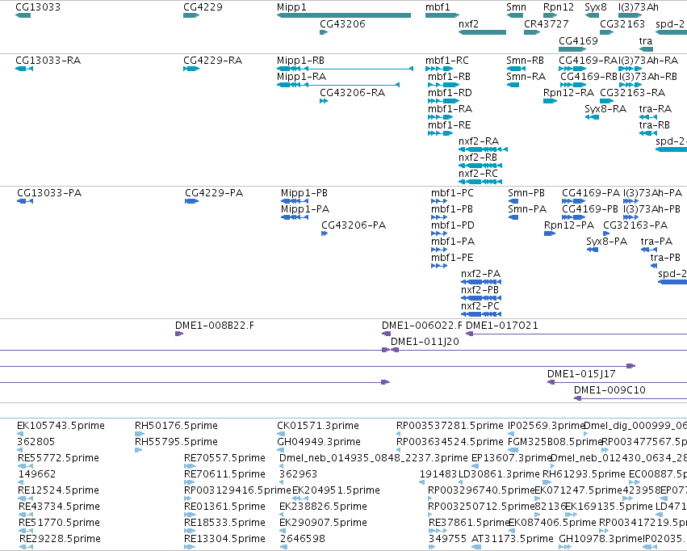Click the nxf2 gene bar in top track
The image size is (687, 551).
[483, 32]
